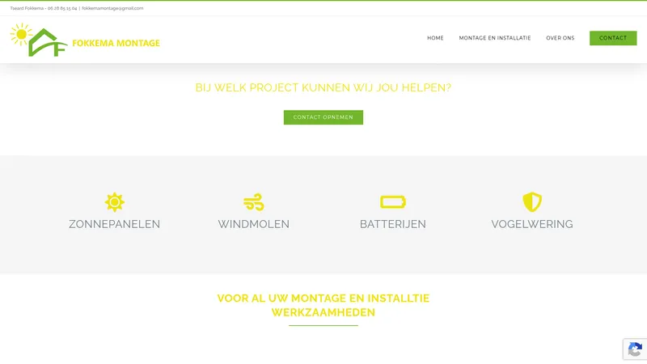The height and width of the screenshot is (364, 647).
Task: Click the Vogelwering heading
Action: [x=532, y=224]
